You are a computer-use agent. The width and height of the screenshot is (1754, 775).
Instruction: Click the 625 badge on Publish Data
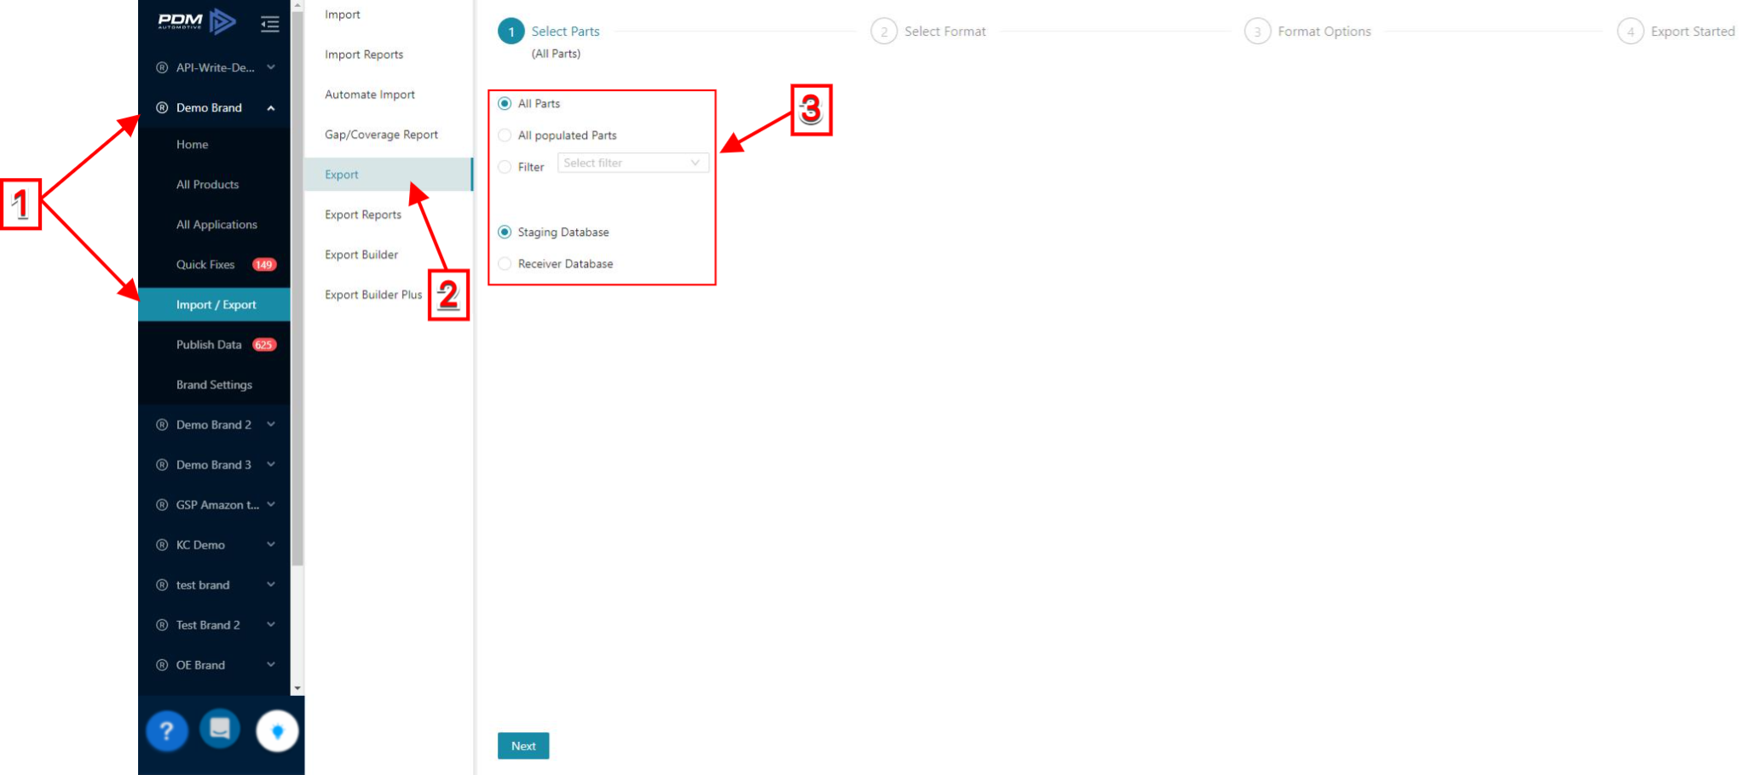pyautogui.click(x=264, y=345)
